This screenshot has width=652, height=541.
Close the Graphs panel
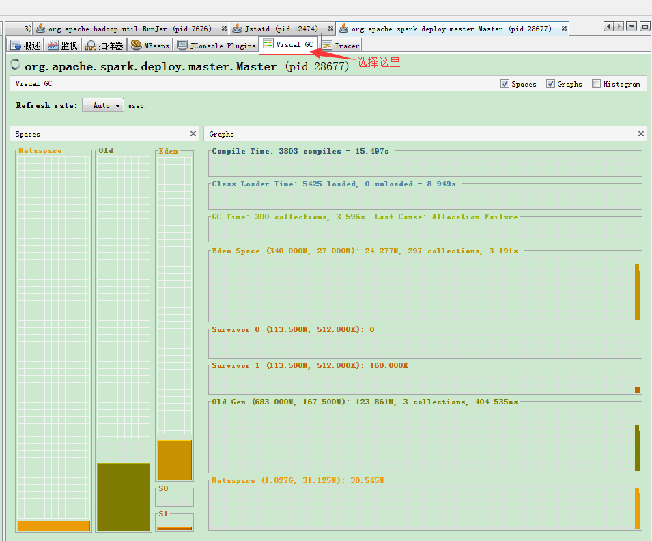640,134
